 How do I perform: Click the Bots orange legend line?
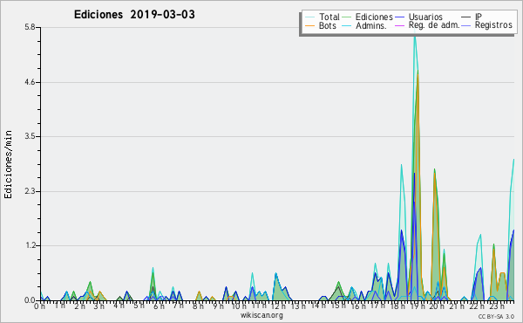point(309,25)
